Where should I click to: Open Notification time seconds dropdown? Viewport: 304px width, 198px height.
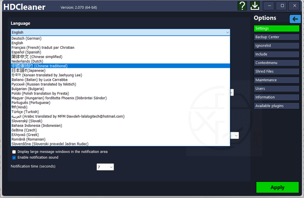point(105,167)
